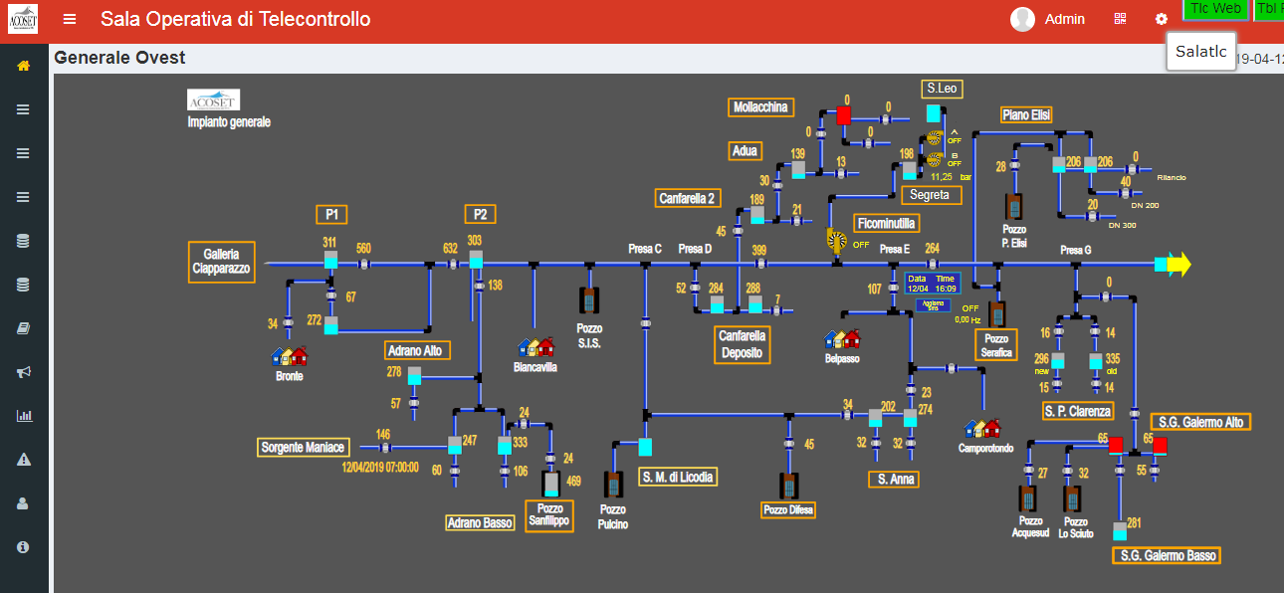Click the Ficominutilla pump icon
1284x593 pixels.
[836, 240]
